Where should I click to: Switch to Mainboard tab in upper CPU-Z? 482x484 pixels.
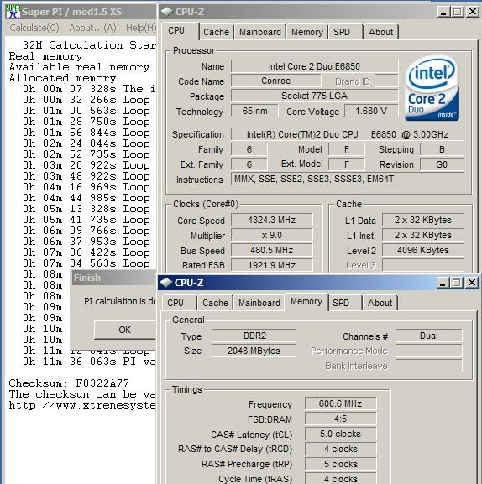point(260,32)
